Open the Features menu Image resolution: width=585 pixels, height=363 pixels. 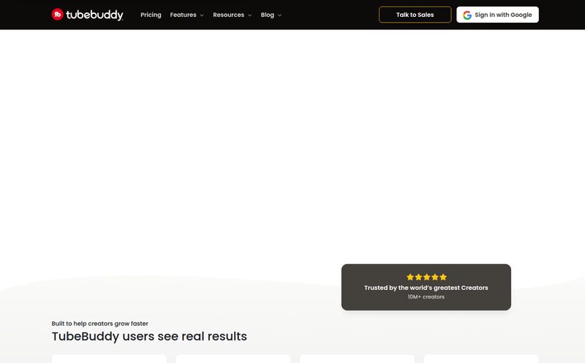coord(184,15)
